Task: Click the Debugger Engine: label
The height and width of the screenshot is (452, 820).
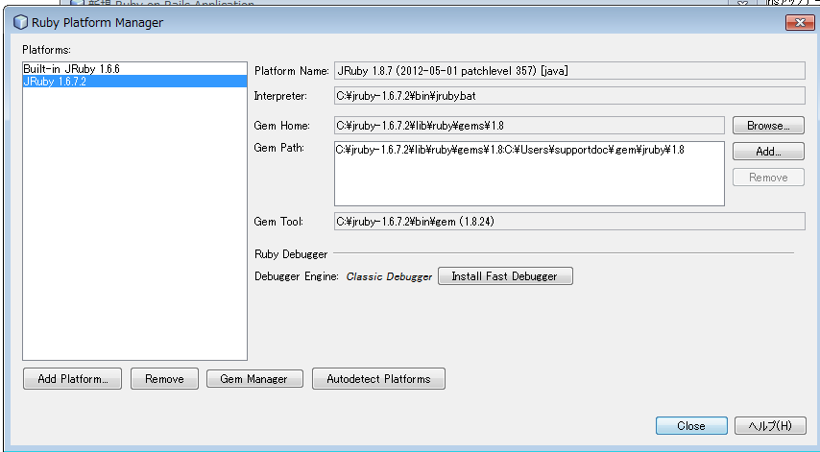Action: (x=296, y=276)
